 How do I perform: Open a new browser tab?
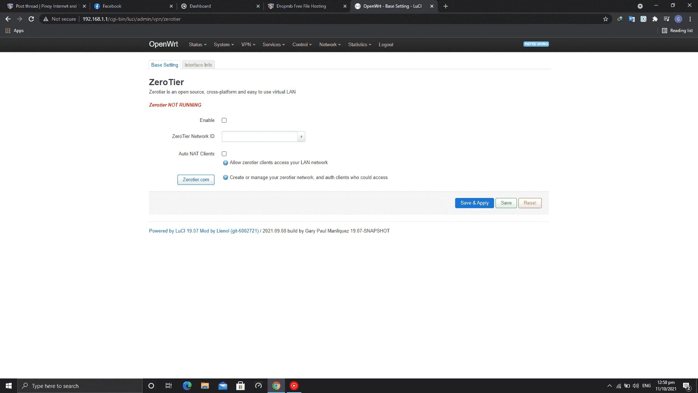tap(446, 6)
